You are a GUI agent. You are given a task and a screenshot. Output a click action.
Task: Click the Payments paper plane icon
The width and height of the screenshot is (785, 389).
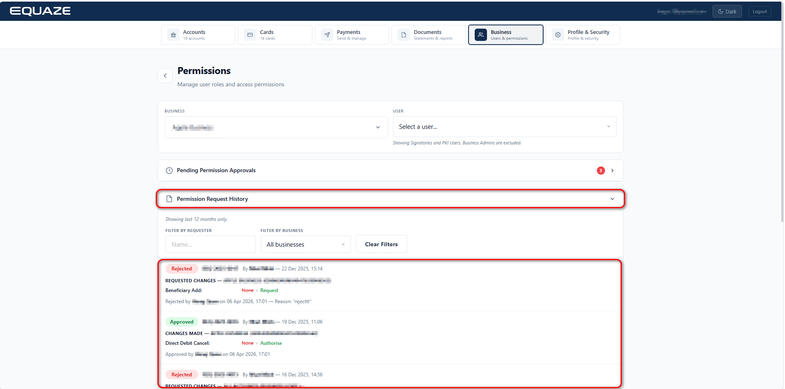(327, 35)
